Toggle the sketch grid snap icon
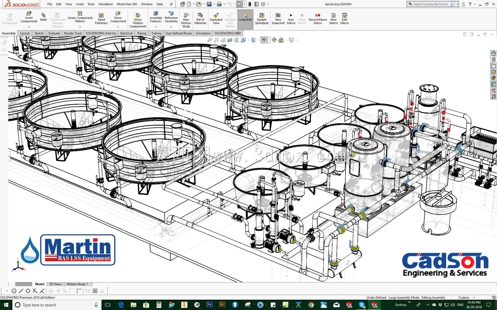Viewport: 497px width, 310px height. [95, 291]
